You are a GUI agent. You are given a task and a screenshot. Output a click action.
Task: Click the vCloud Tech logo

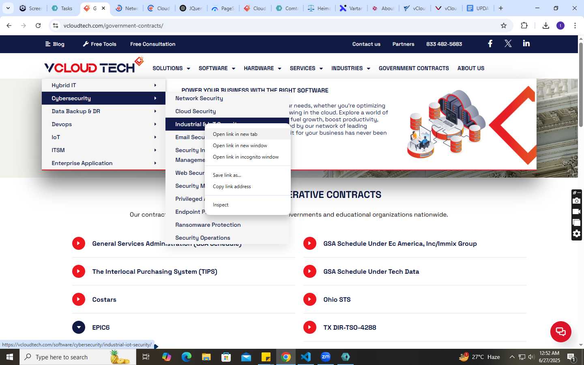(94, 65)
